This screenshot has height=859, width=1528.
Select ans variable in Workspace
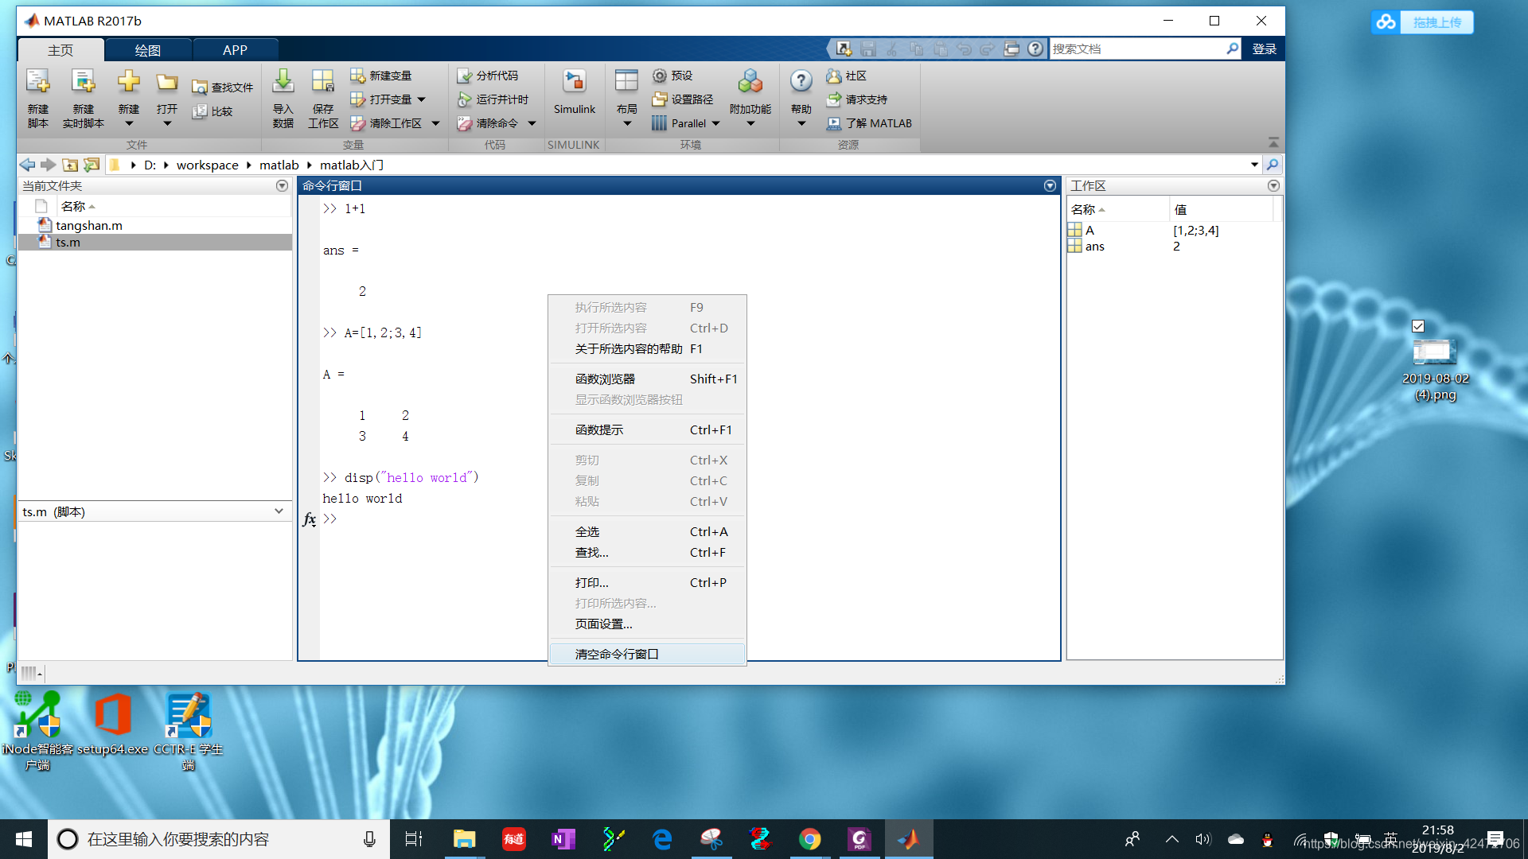pyautogui.click(x=1174, y=246)
